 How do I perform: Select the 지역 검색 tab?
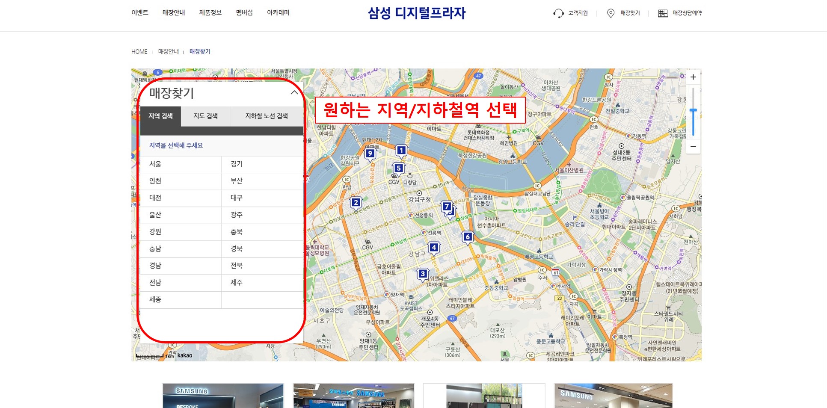160,116
